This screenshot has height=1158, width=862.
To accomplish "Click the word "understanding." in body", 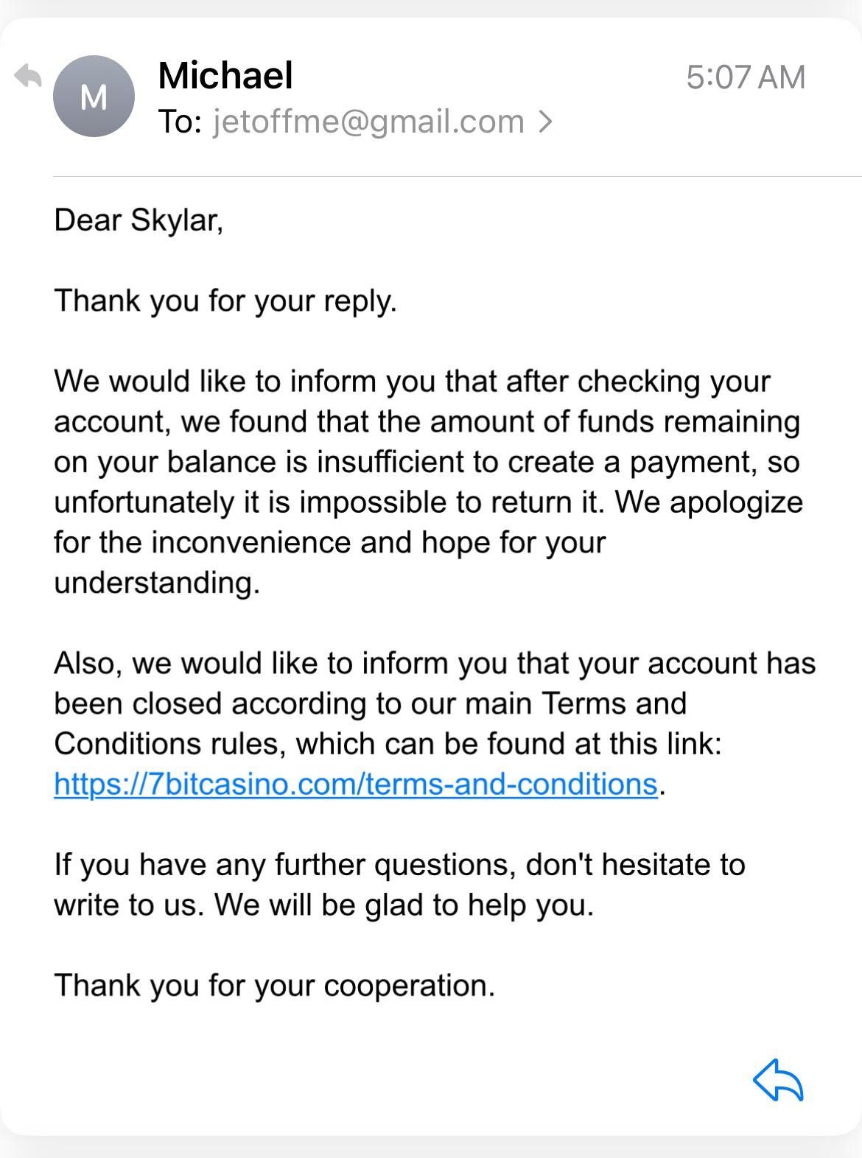I will tap(157, 583).
